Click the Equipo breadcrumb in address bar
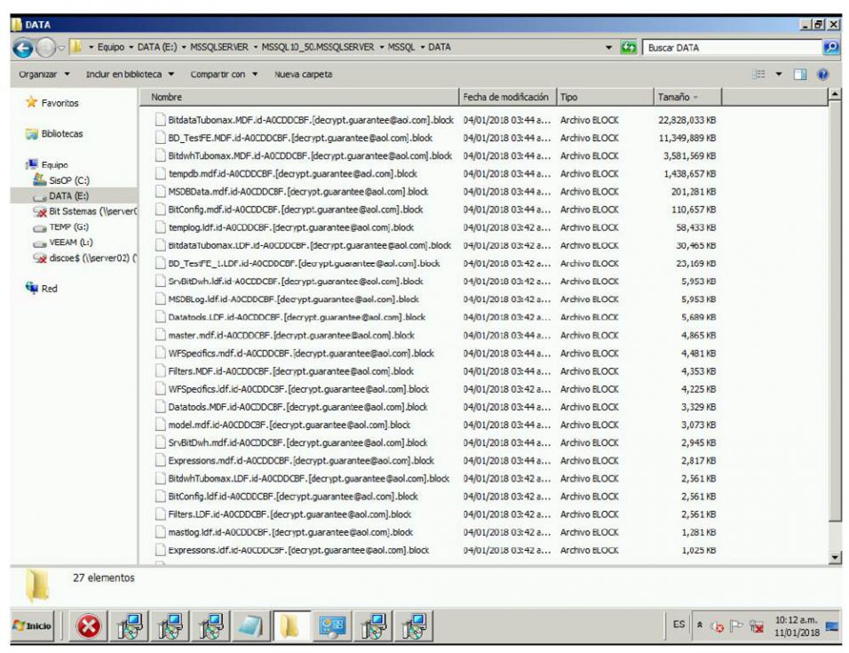Image resolution: width=849 pixels, height=653 pixels. tap(111, 47)
